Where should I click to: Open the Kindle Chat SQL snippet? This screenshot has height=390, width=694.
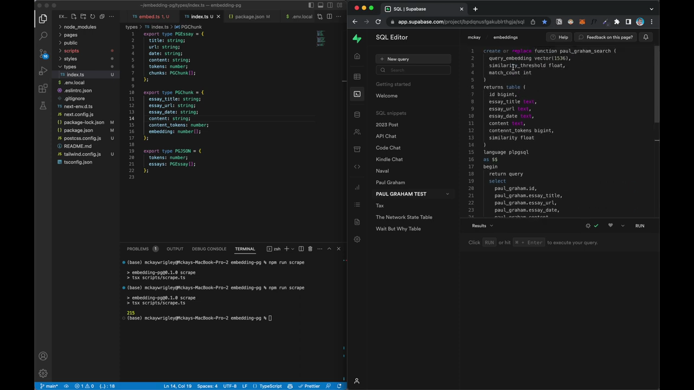pyautogui.click(x=389, y=159)
